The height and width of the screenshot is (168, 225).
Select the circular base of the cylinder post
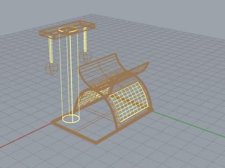tap(71, 119)
